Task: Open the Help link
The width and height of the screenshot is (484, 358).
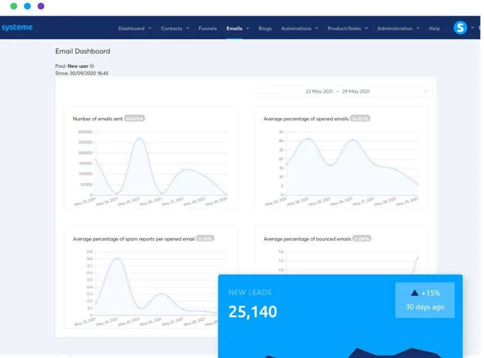Action: click(x=434, y=28)
